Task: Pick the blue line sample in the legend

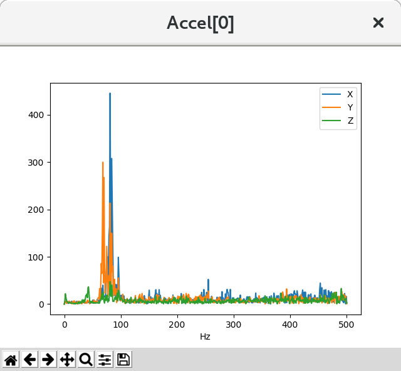Action: (331, 94)
